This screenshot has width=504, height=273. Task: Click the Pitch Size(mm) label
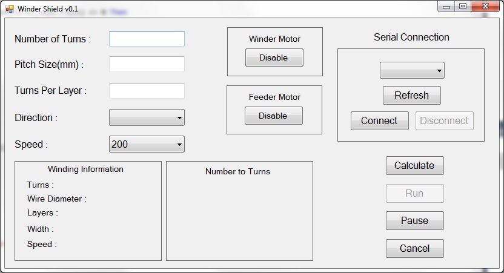(49, 65)
